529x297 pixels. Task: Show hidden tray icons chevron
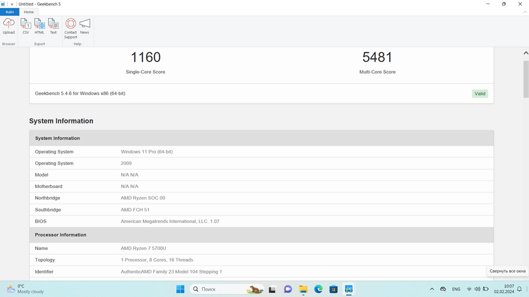[432, 289]
